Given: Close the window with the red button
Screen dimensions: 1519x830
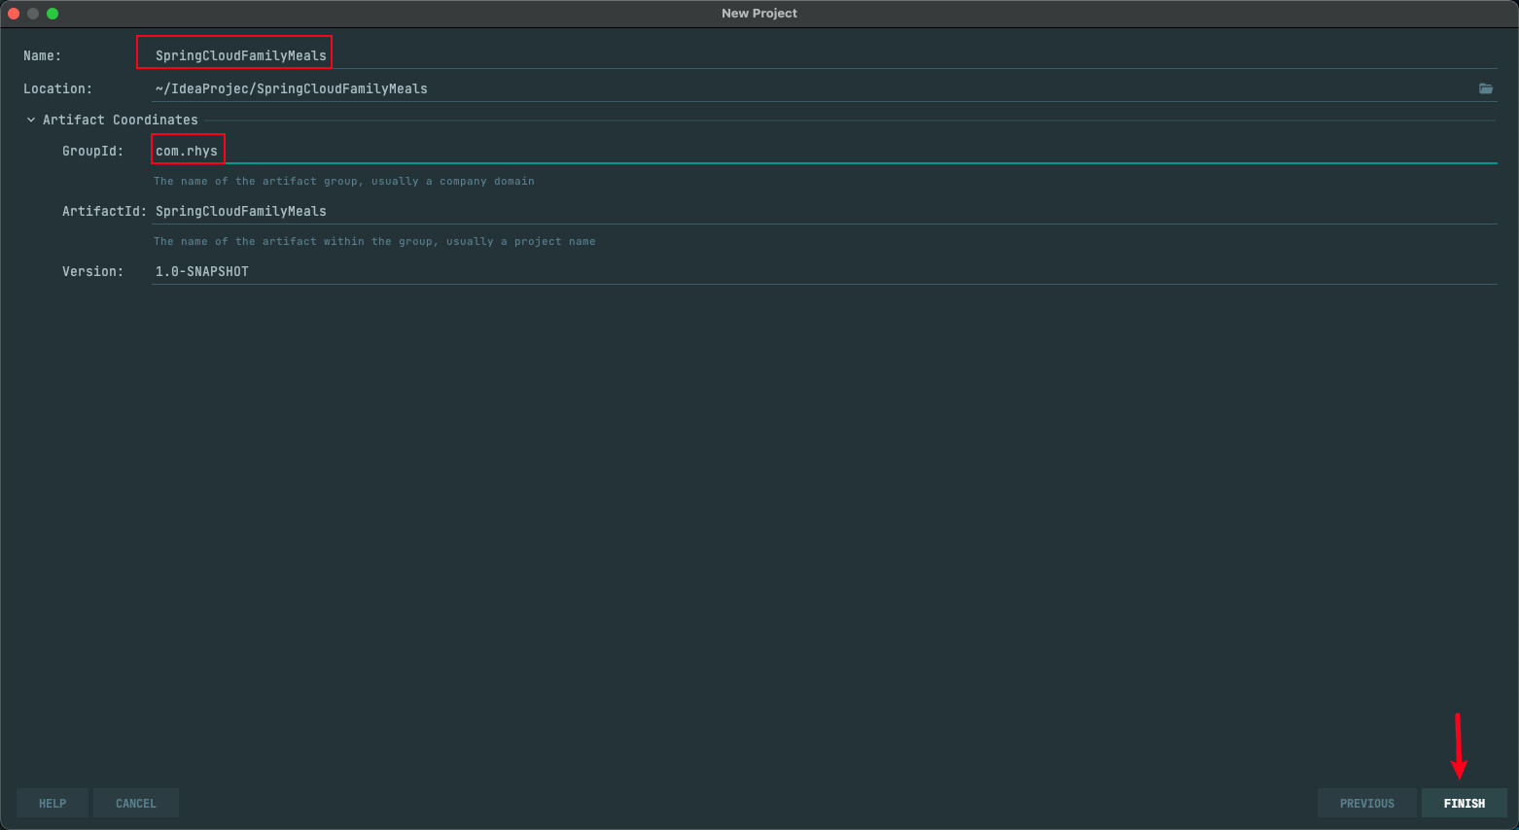Looking at the screenshot, I should (x=14, y=14).
